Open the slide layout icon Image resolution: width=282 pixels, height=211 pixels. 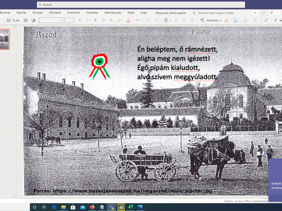pos(26,20)
